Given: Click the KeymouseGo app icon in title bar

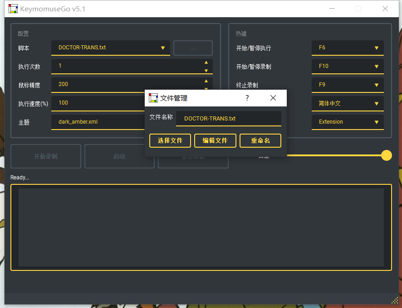Looking at the screenshot, I should tap(14, 9).
